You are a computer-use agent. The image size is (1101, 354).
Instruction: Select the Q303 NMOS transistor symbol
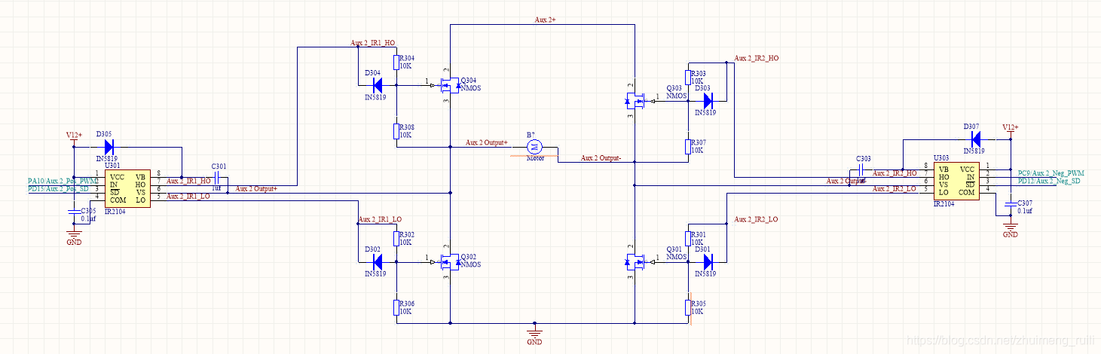(635, 99)
